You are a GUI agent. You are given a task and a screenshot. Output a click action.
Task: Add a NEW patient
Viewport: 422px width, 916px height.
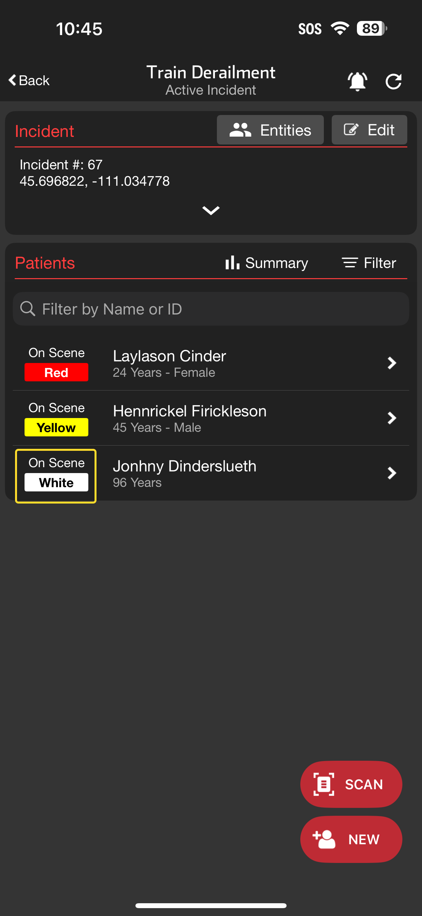[x=351, y=839]
